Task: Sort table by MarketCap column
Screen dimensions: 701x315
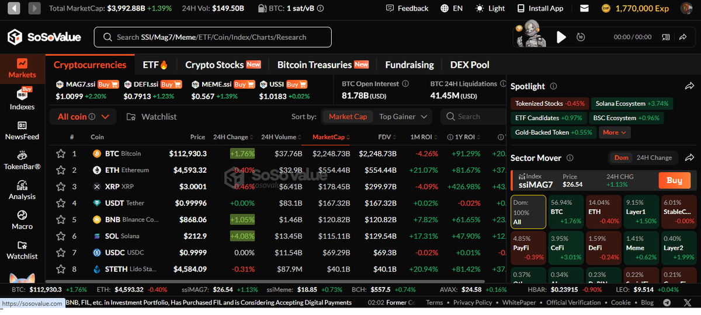Action: (x=331, y=137)
